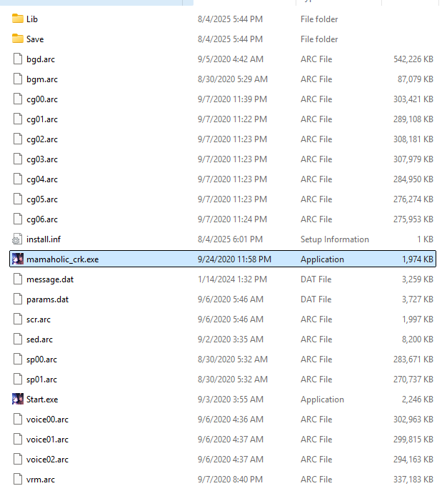Click the sp01.arc file icon
The image size is (447, 496).
[18, 380]
